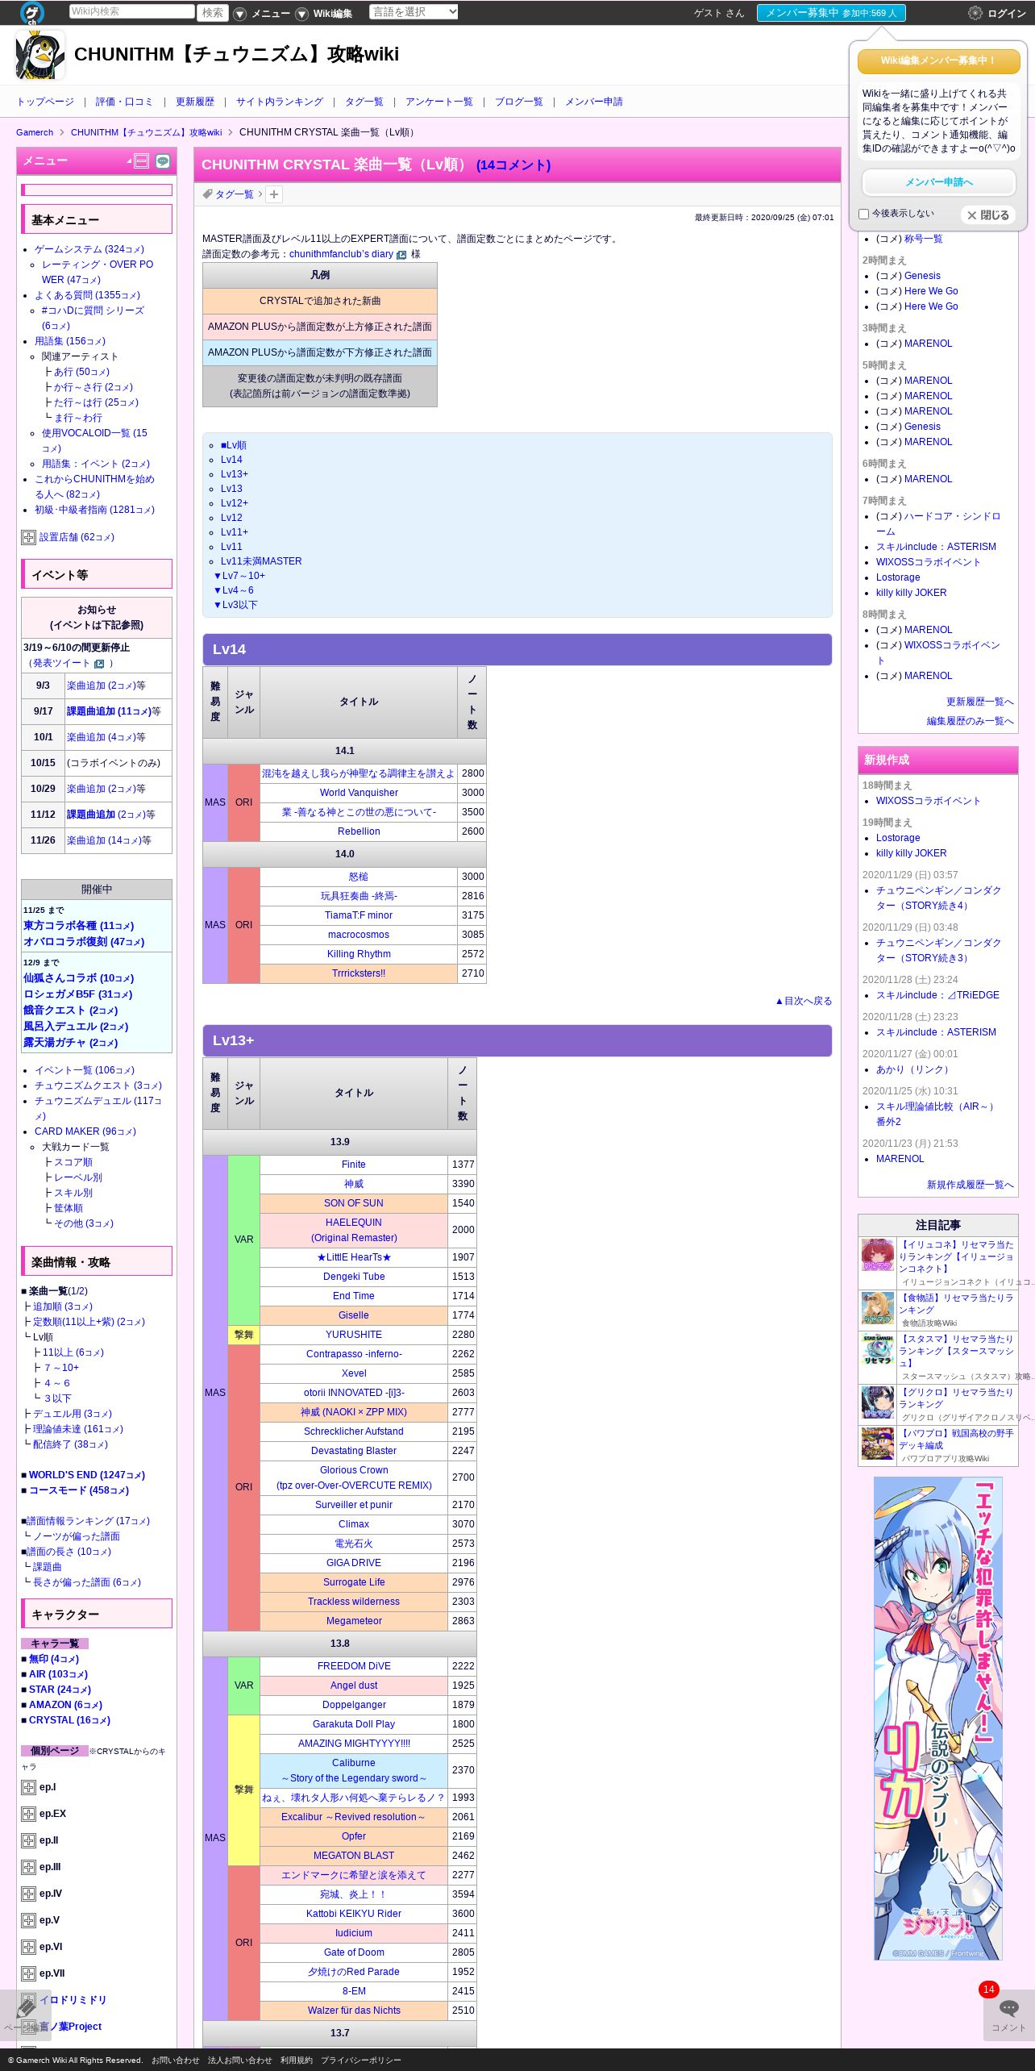Open the 14コメント link in page title
The image size is (1035, 2071).
tap(513, 165)
